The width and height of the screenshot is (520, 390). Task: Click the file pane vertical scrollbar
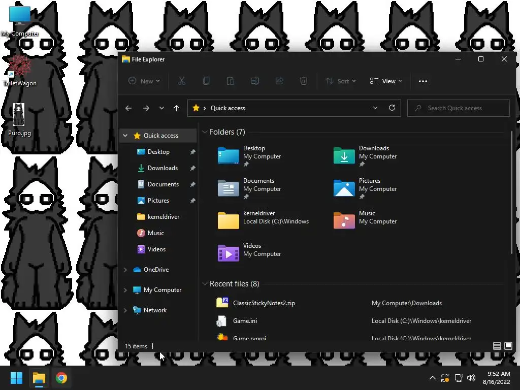coord(512,192)
